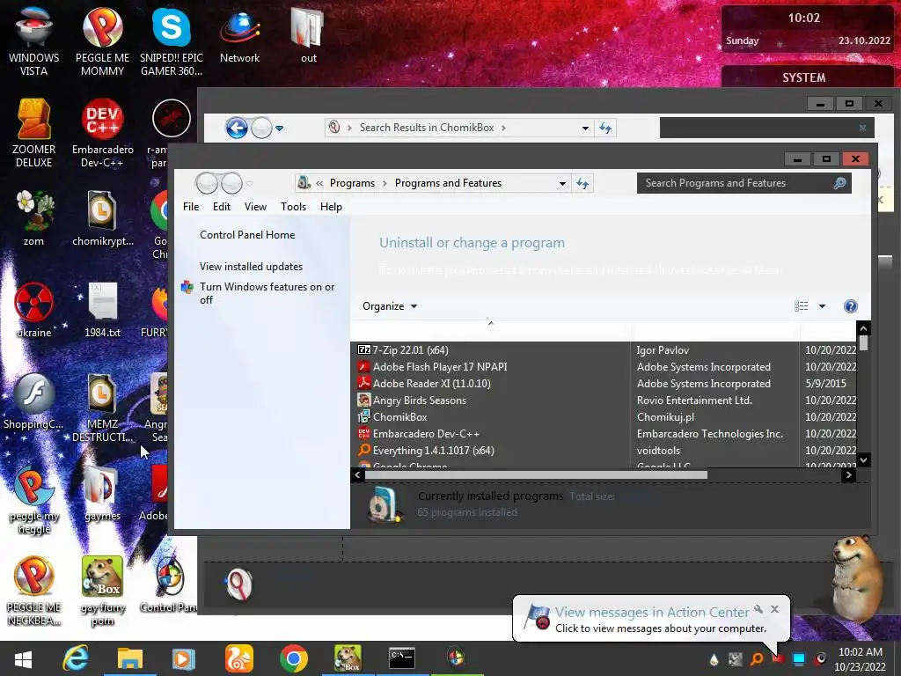Open the ShoppingC... Flash desktop icon
This screenshot has width=901, height=676.
click(34, 401)
